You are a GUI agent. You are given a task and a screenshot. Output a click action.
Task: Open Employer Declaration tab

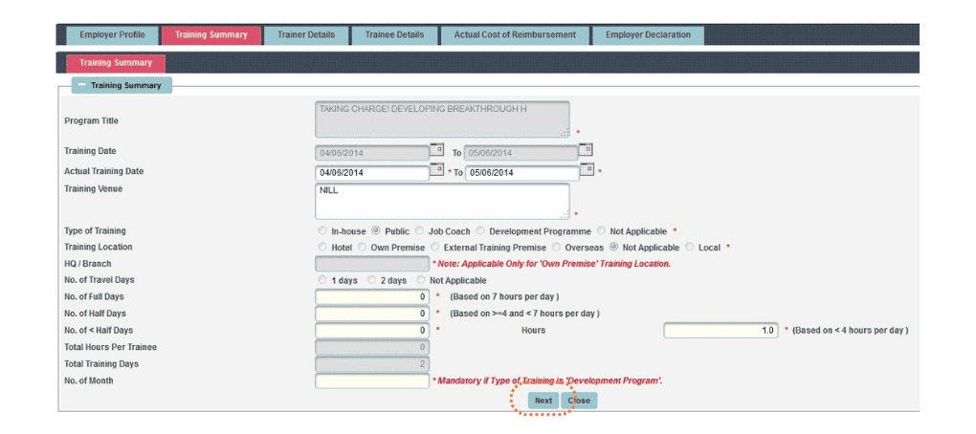click(x=648, y=34)
